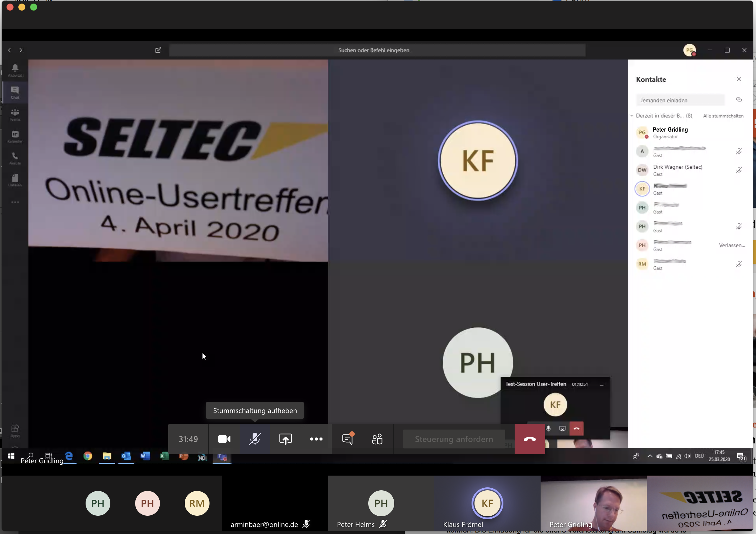Click the KF avatar in the mini window
Viewport: 756px width, 534px height.
555,404
